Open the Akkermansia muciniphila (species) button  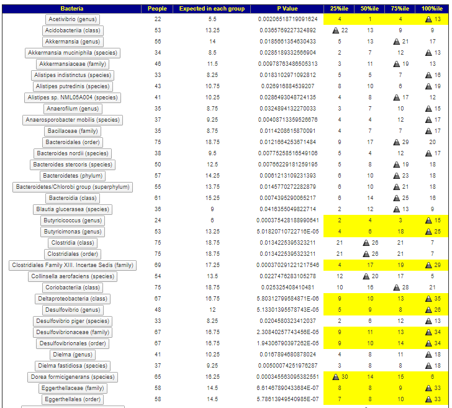pos(72,53)
